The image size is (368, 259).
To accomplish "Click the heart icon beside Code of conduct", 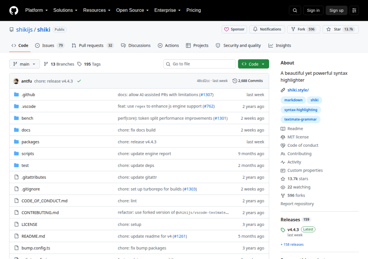I will 283,145.
